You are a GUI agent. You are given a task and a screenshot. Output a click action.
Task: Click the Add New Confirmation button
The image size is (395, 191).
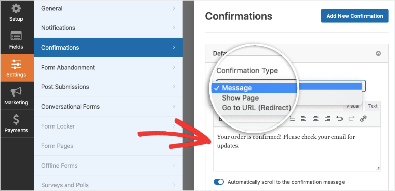click(x=355, y=16)
